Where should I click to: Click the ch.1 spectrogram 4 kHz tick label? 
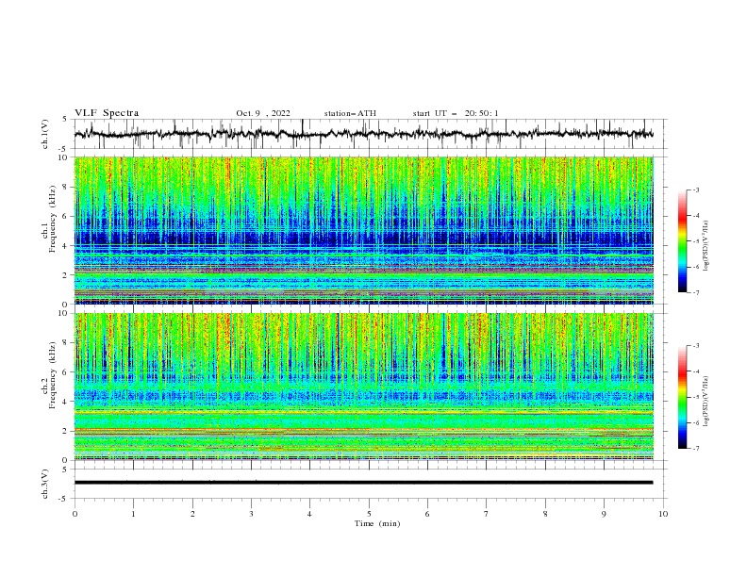coord(67,246)
